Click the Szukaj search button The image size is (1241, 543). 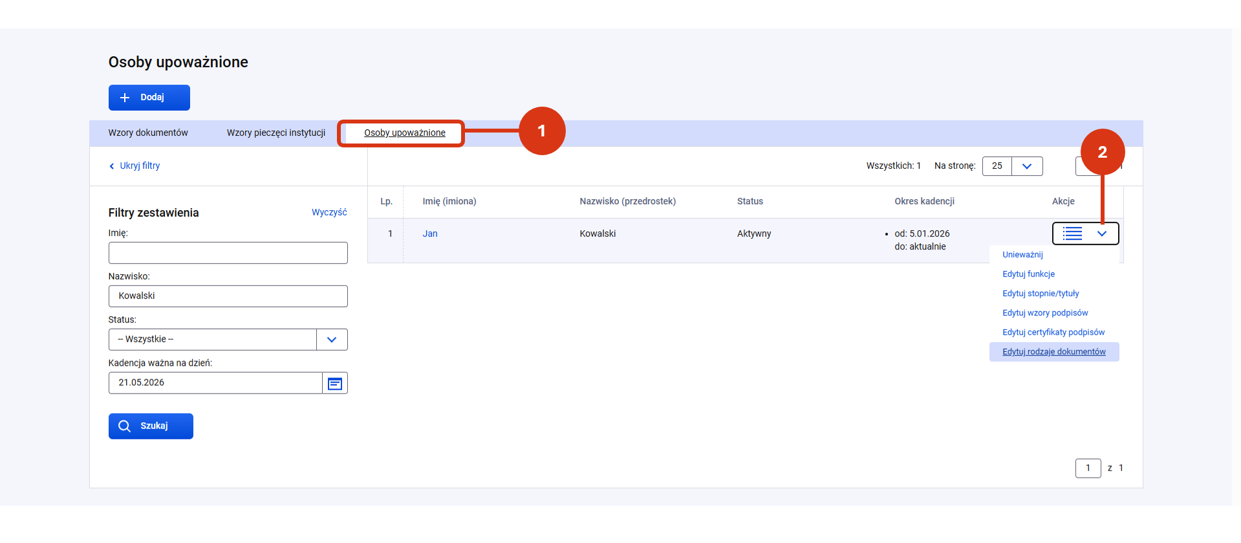click(151, 426)
